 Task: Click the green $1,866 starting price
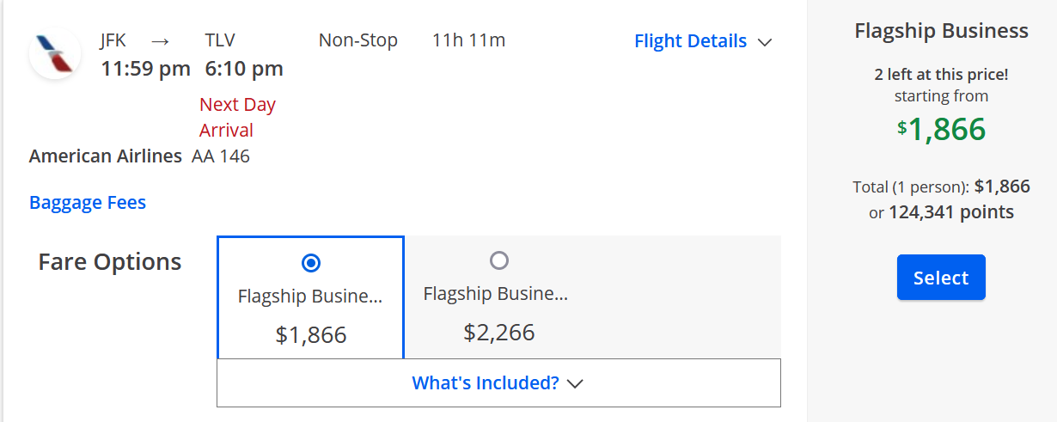(941, 129)
